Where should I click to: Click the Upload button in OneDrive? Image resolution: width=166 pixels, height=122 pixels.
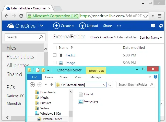point(89,26)
